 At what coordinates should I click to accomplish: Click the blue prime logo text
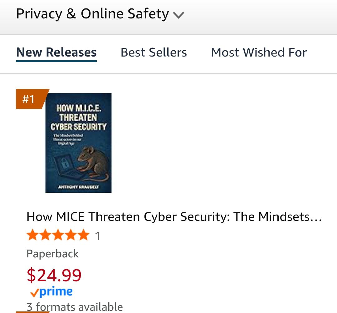click(x=56, y=292)
